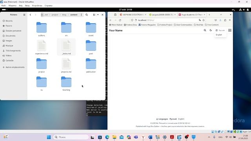Select English in the footer languages
The width and height of the screenshot is (251, 141).
[181, 119]
